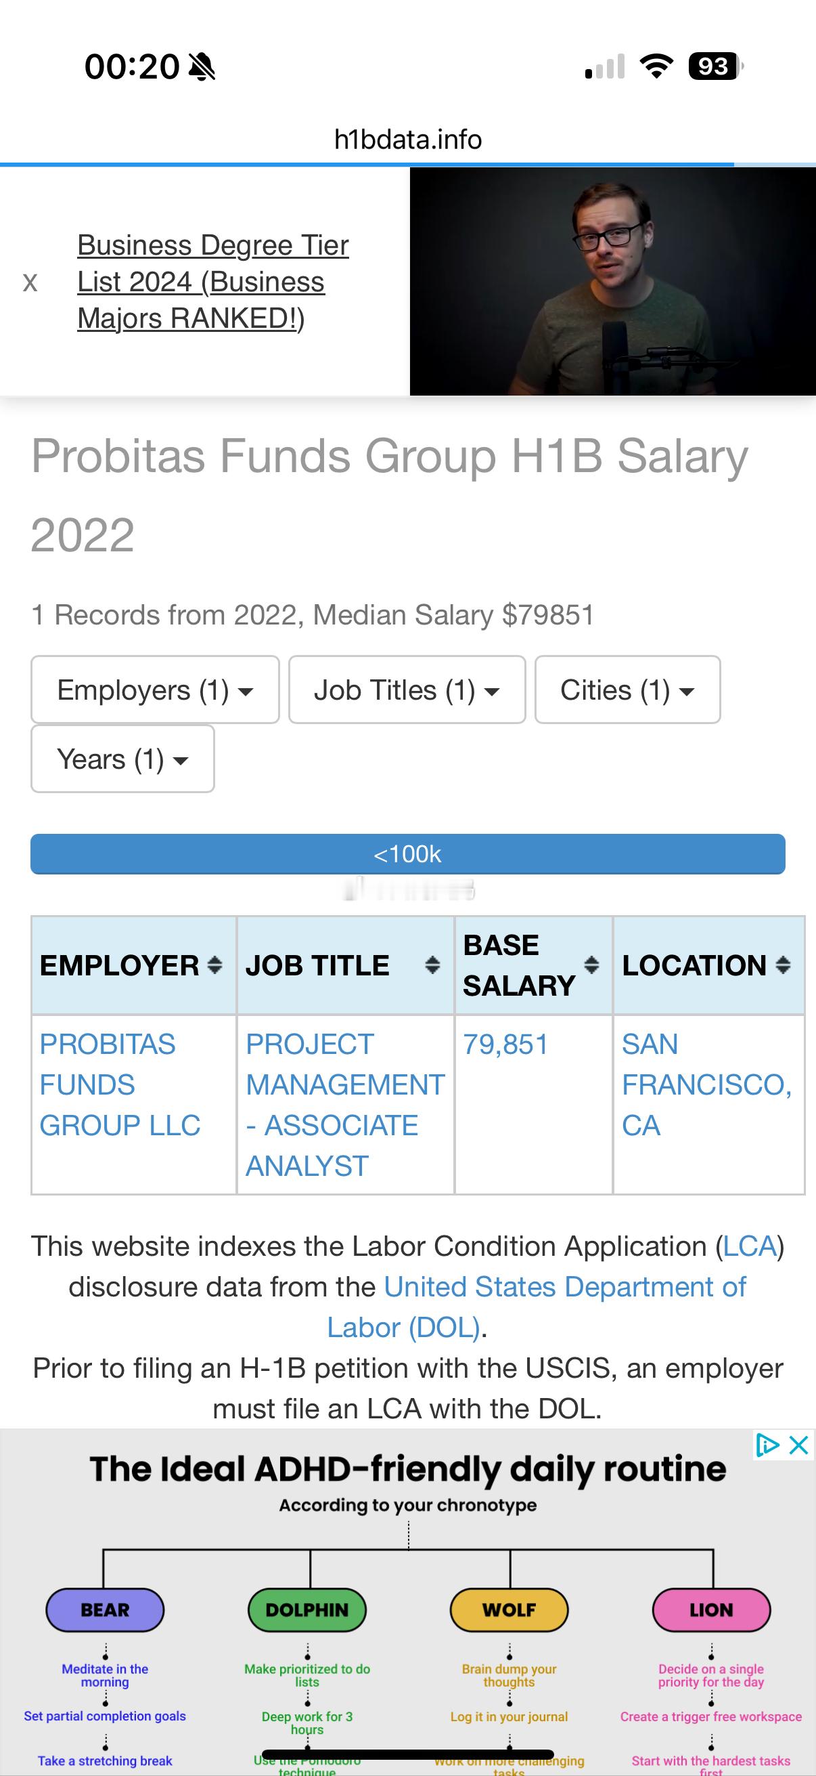Open the Years (1) dropdown
The width and height of the screenshot is (816, 1776).
122,759
